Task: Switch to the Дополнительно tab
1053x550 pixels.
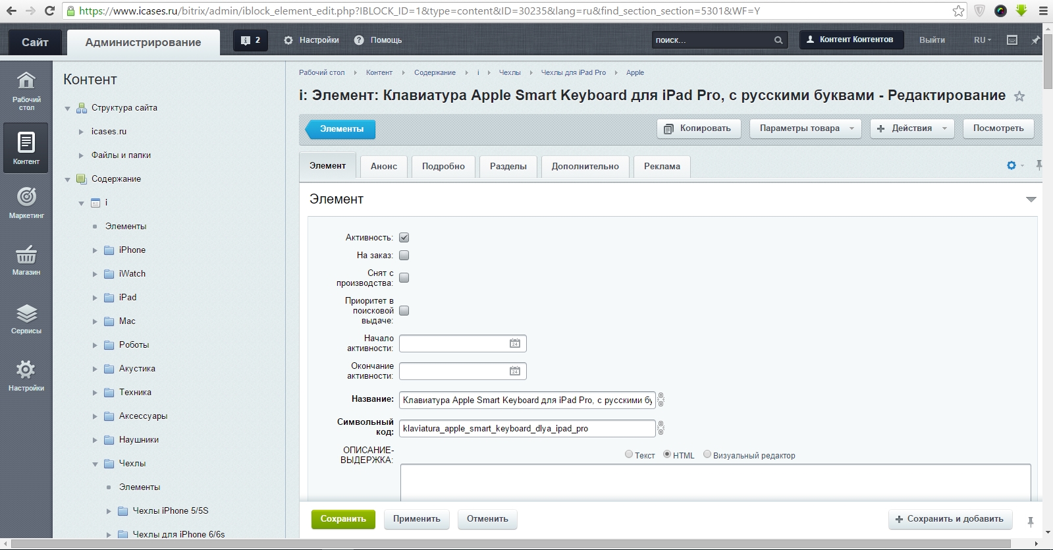Action: pyautogui.click(x=585, y=167)
